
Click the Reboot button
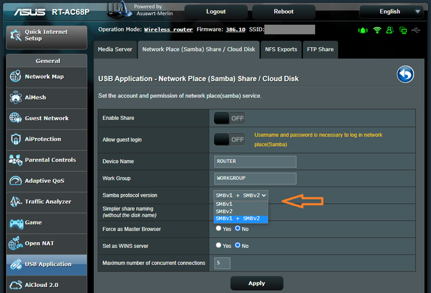click(x=284, y=11)
